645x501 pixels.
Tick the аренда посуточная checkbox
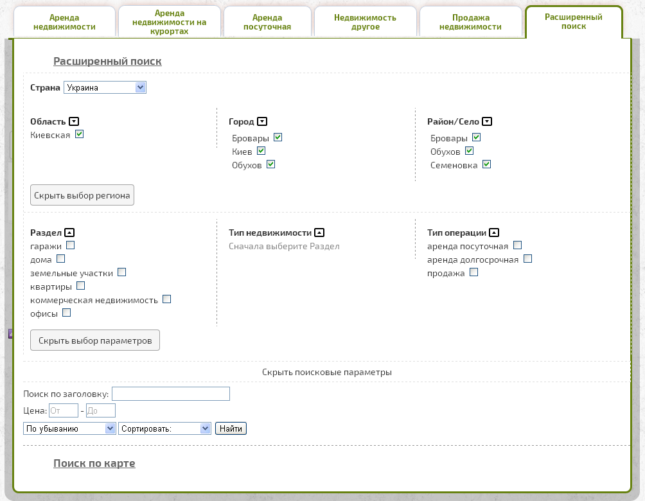[518, 245]
